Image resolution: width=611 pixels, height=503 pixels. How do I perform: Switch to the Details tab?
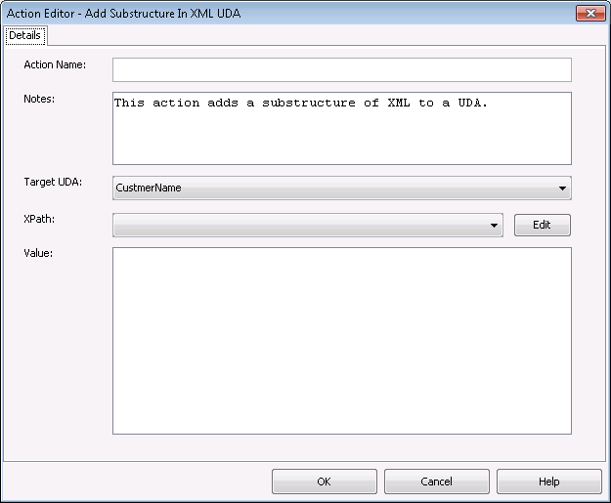pyautogui.click(x=25, y=36)
